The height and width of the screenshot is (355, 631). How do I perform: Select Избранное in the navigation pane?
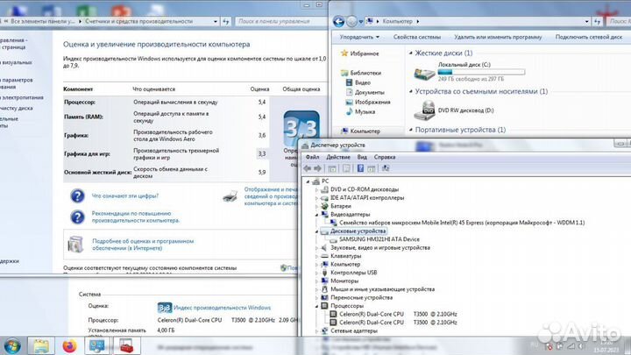(365, 53)
